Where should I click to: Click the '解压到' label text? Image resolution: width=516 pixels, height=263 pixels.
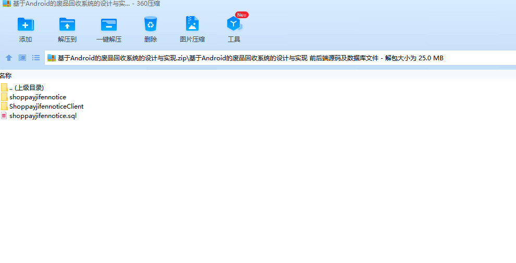pyautogui.click(x=67, y=40)
